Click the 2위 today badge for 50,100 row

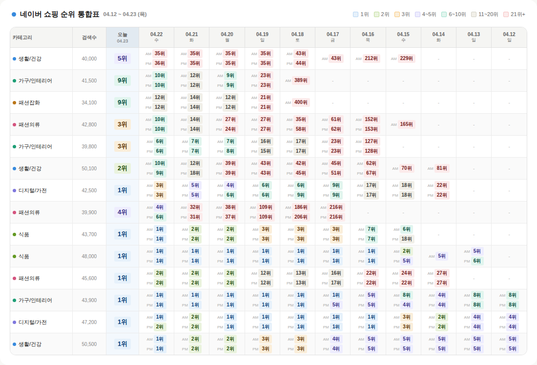[122, 168]
